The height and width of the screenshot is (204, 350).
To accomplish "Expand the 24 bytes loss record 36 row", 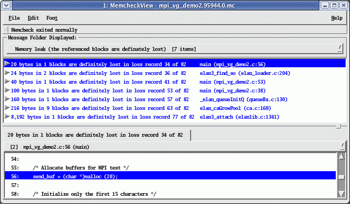I will [x=7, y=73].
